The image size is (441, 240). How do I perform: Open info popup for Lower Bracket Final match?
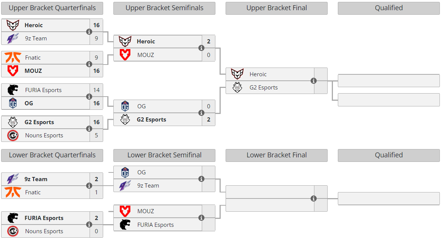point(314,198)
